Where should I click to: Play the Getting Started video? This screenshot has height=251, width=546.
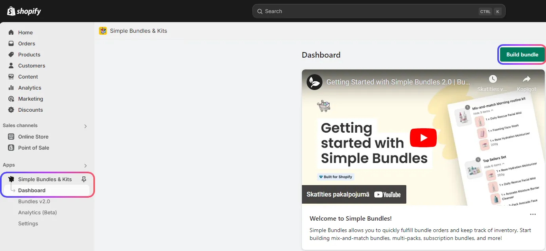423,138
